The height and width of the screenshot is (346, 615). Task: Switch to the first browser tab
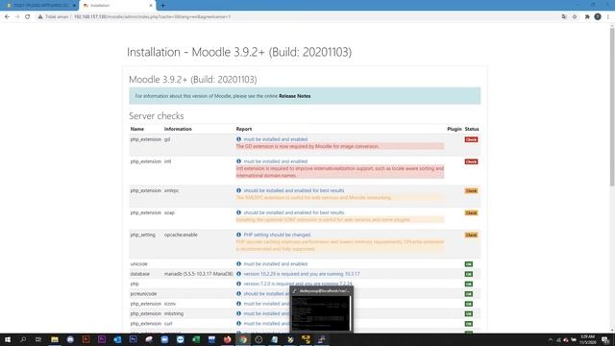tap(39, 6)
